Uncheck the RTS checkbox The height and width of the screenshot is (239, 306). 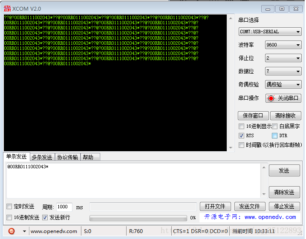[x=241, y=135]
